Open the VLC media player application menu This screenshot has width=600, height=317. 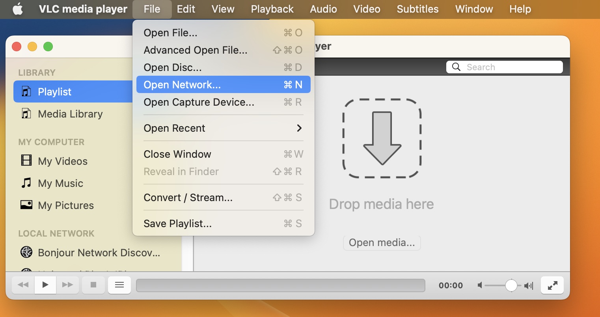(83, 9)
